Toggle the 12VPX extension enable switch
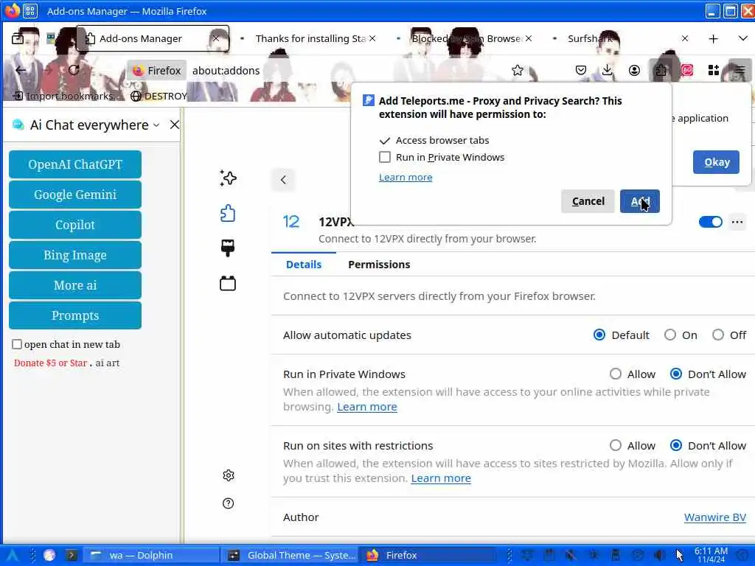The height and width of the screenshot is (566, 755). (x=710, y=222)
